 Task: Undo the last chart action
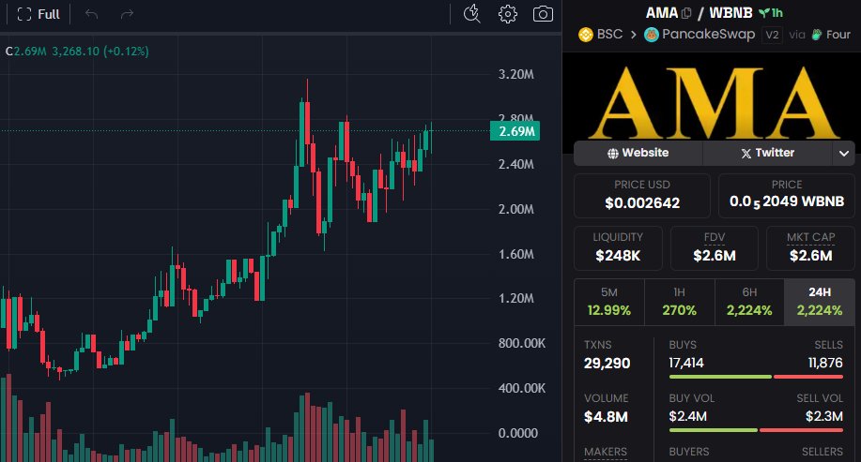(91, 14)
